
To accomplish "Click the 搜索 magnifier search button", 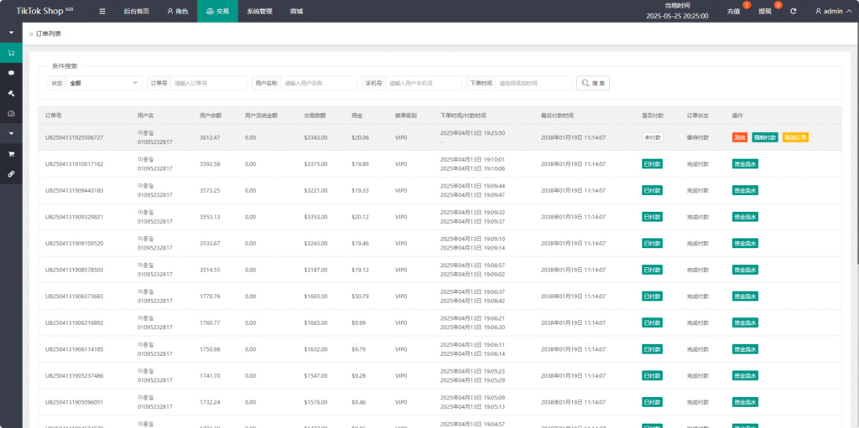I will [593, 83].
